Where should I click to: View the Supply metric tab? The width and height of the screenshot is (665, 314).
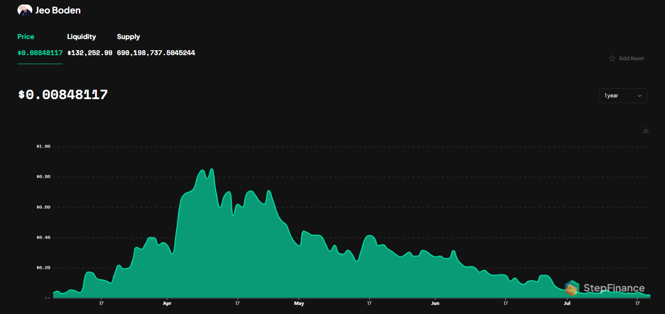[x=128, y=36]
